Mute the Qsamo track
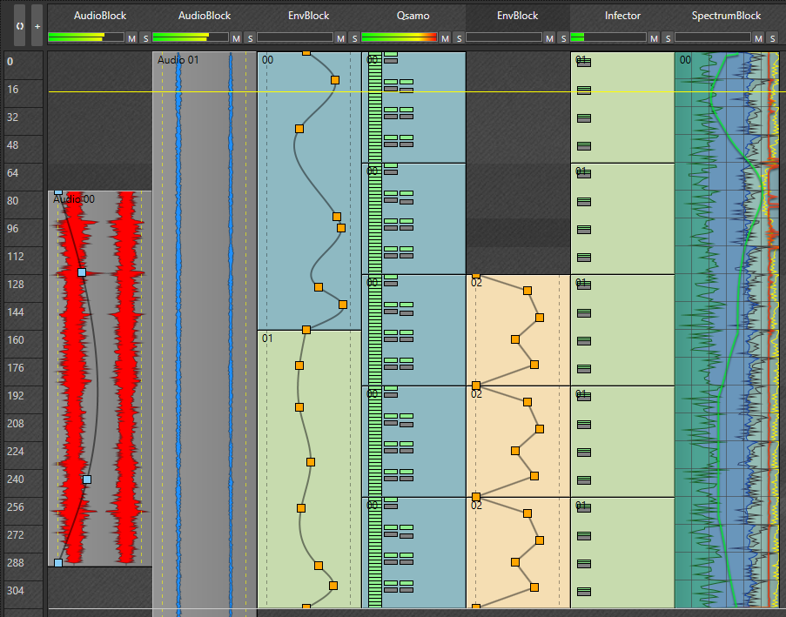The height and width of the screenshot is (617, 786). pyautogui.click(x=444, y=38)
